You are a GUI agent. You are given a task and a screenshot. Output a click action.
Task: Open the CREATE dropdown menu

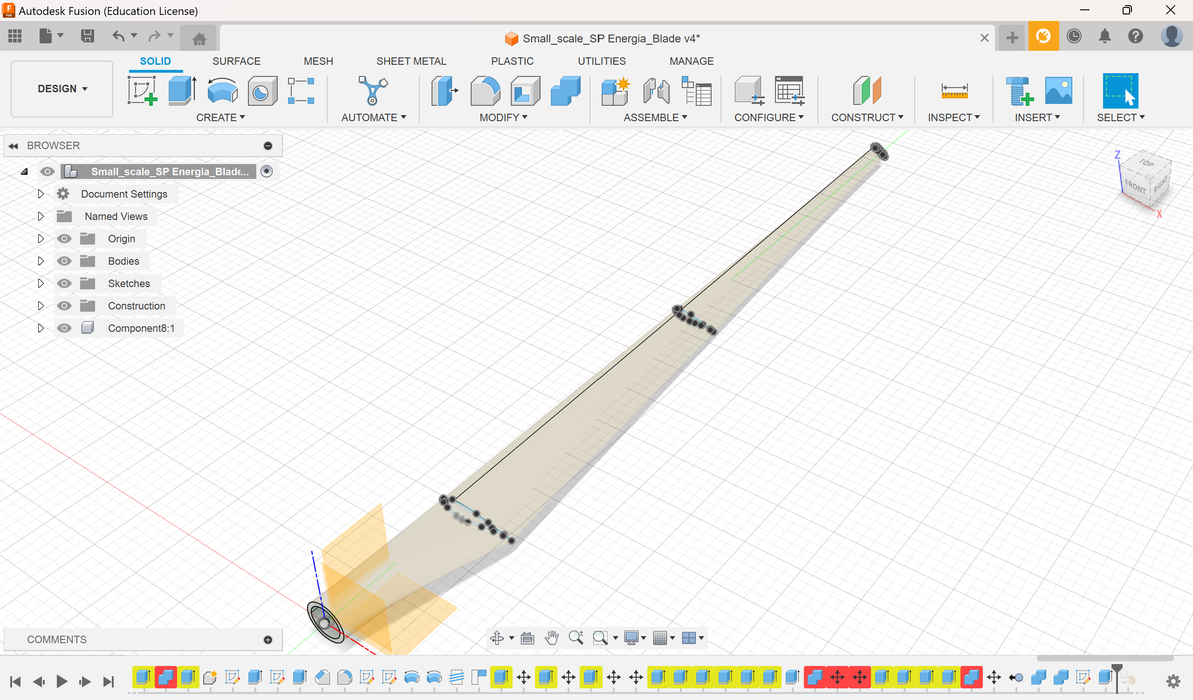tap(220, 117)
